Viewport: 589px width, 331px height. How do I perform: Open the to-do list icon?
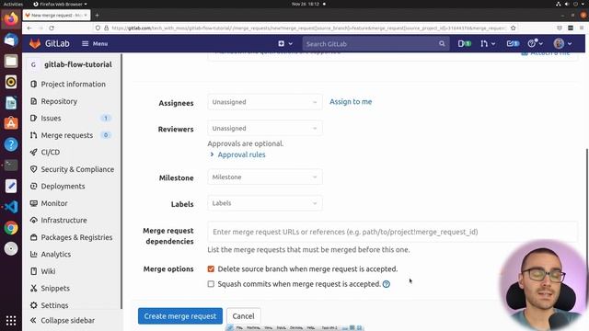coord(513,43)
